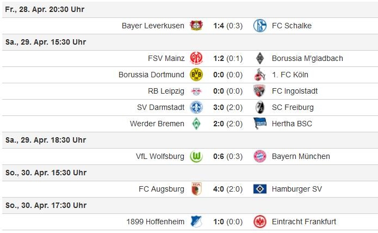Click the Bayer Leverkusen club crest
This screenshot has height=233, width=378.
tap(196, 26)
